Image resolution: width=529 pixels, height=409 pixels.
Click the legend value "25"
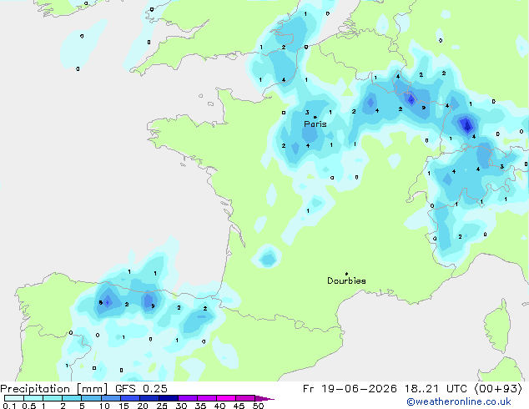pyautogui.click(x=162, y=406)
